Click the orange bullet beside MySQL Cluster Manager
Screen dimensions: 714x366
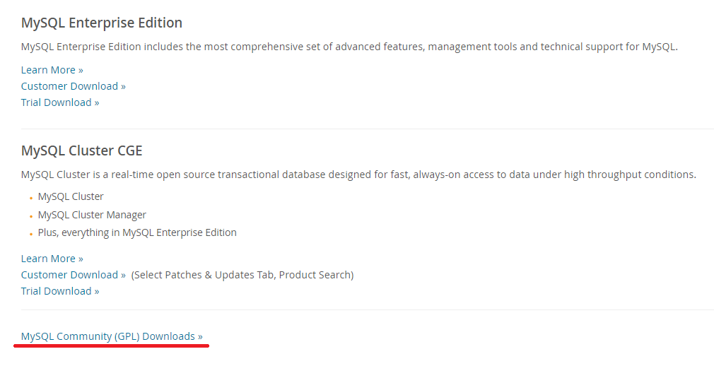(x=31, y=216)
